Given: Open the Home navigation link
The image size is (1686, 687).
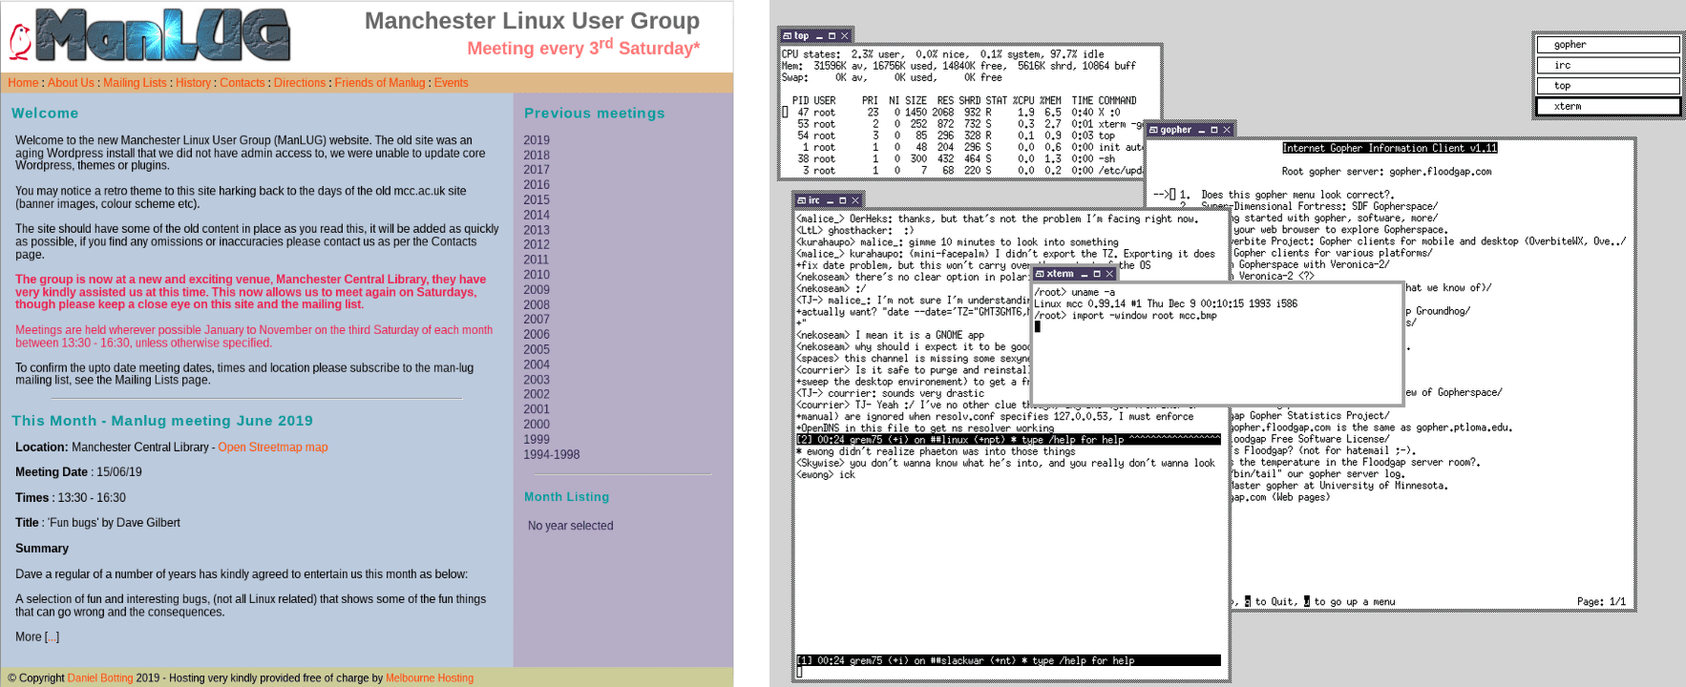Looking at the screenshot, I should (23, 83).
